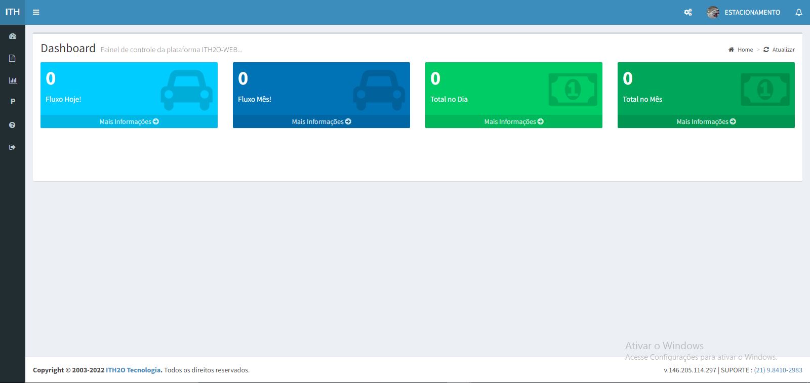Click the support phone number (21) 9.8410-2983
Viewport: 810px width, 383px height.
(x=778, y=370)
